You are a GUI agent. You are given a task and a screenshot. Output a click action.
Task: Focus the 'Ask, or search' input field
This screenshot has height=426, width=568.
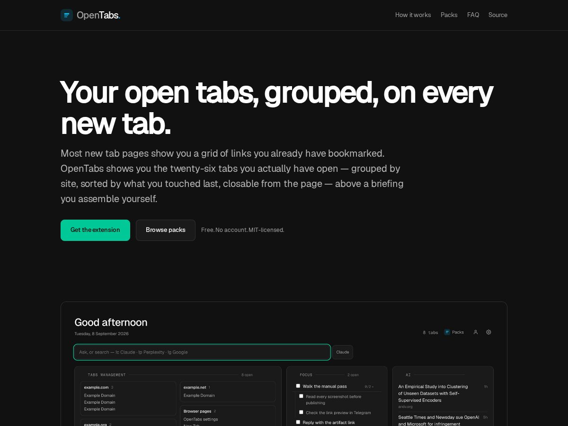(x=202, y=352)
